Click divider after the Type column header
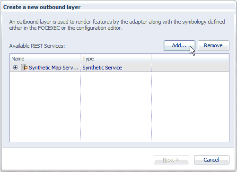237x172 pixels. (x=152, y=59)
